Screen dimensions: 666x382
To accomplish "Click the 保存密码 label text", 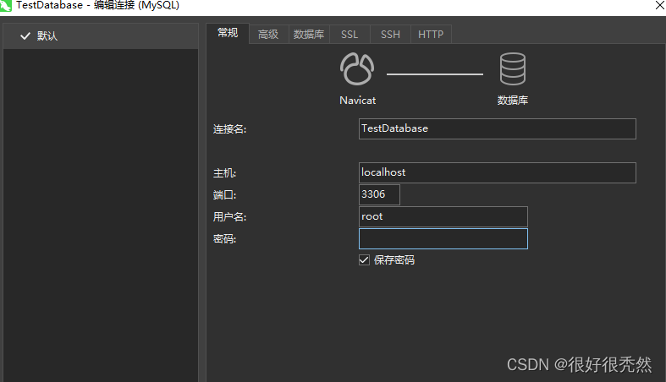I will coord(394,260).
